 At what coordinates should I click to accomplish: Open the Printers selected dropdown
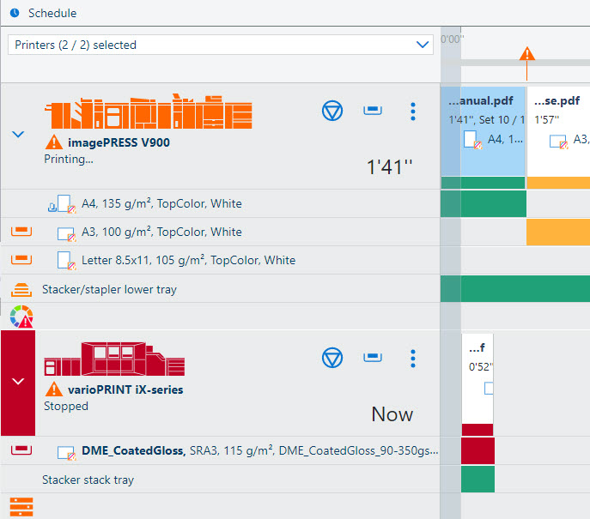coord(220,45)
